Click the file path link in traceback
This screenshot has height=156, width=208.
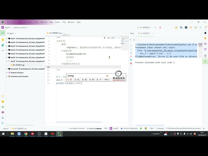pyautogui.click(x=171, y=51)
